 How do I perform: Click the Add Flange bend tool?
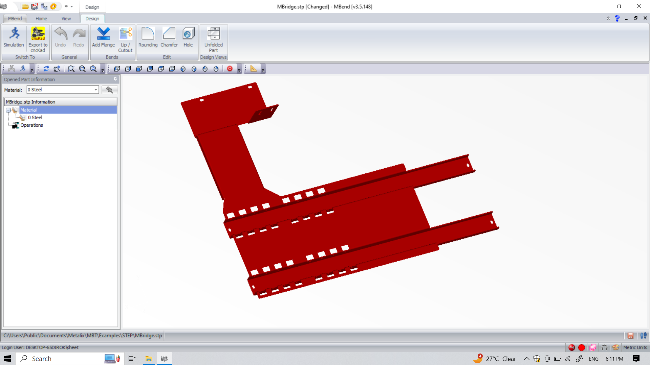(x=103, y=37)
